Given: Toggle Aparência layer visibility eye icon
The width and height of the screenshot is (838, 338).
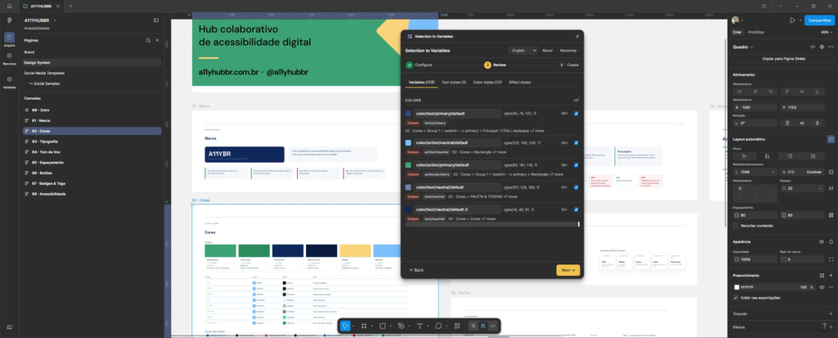Looking at the screenshot, I should click(x=822, y=241).
